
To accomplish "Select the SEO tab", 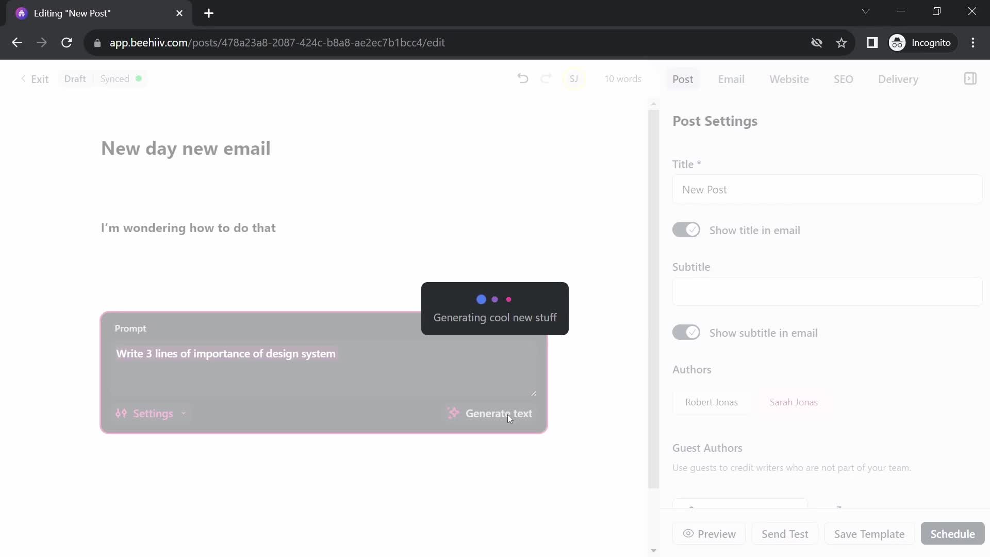I will pyautogui.click(x=843, y=79).
